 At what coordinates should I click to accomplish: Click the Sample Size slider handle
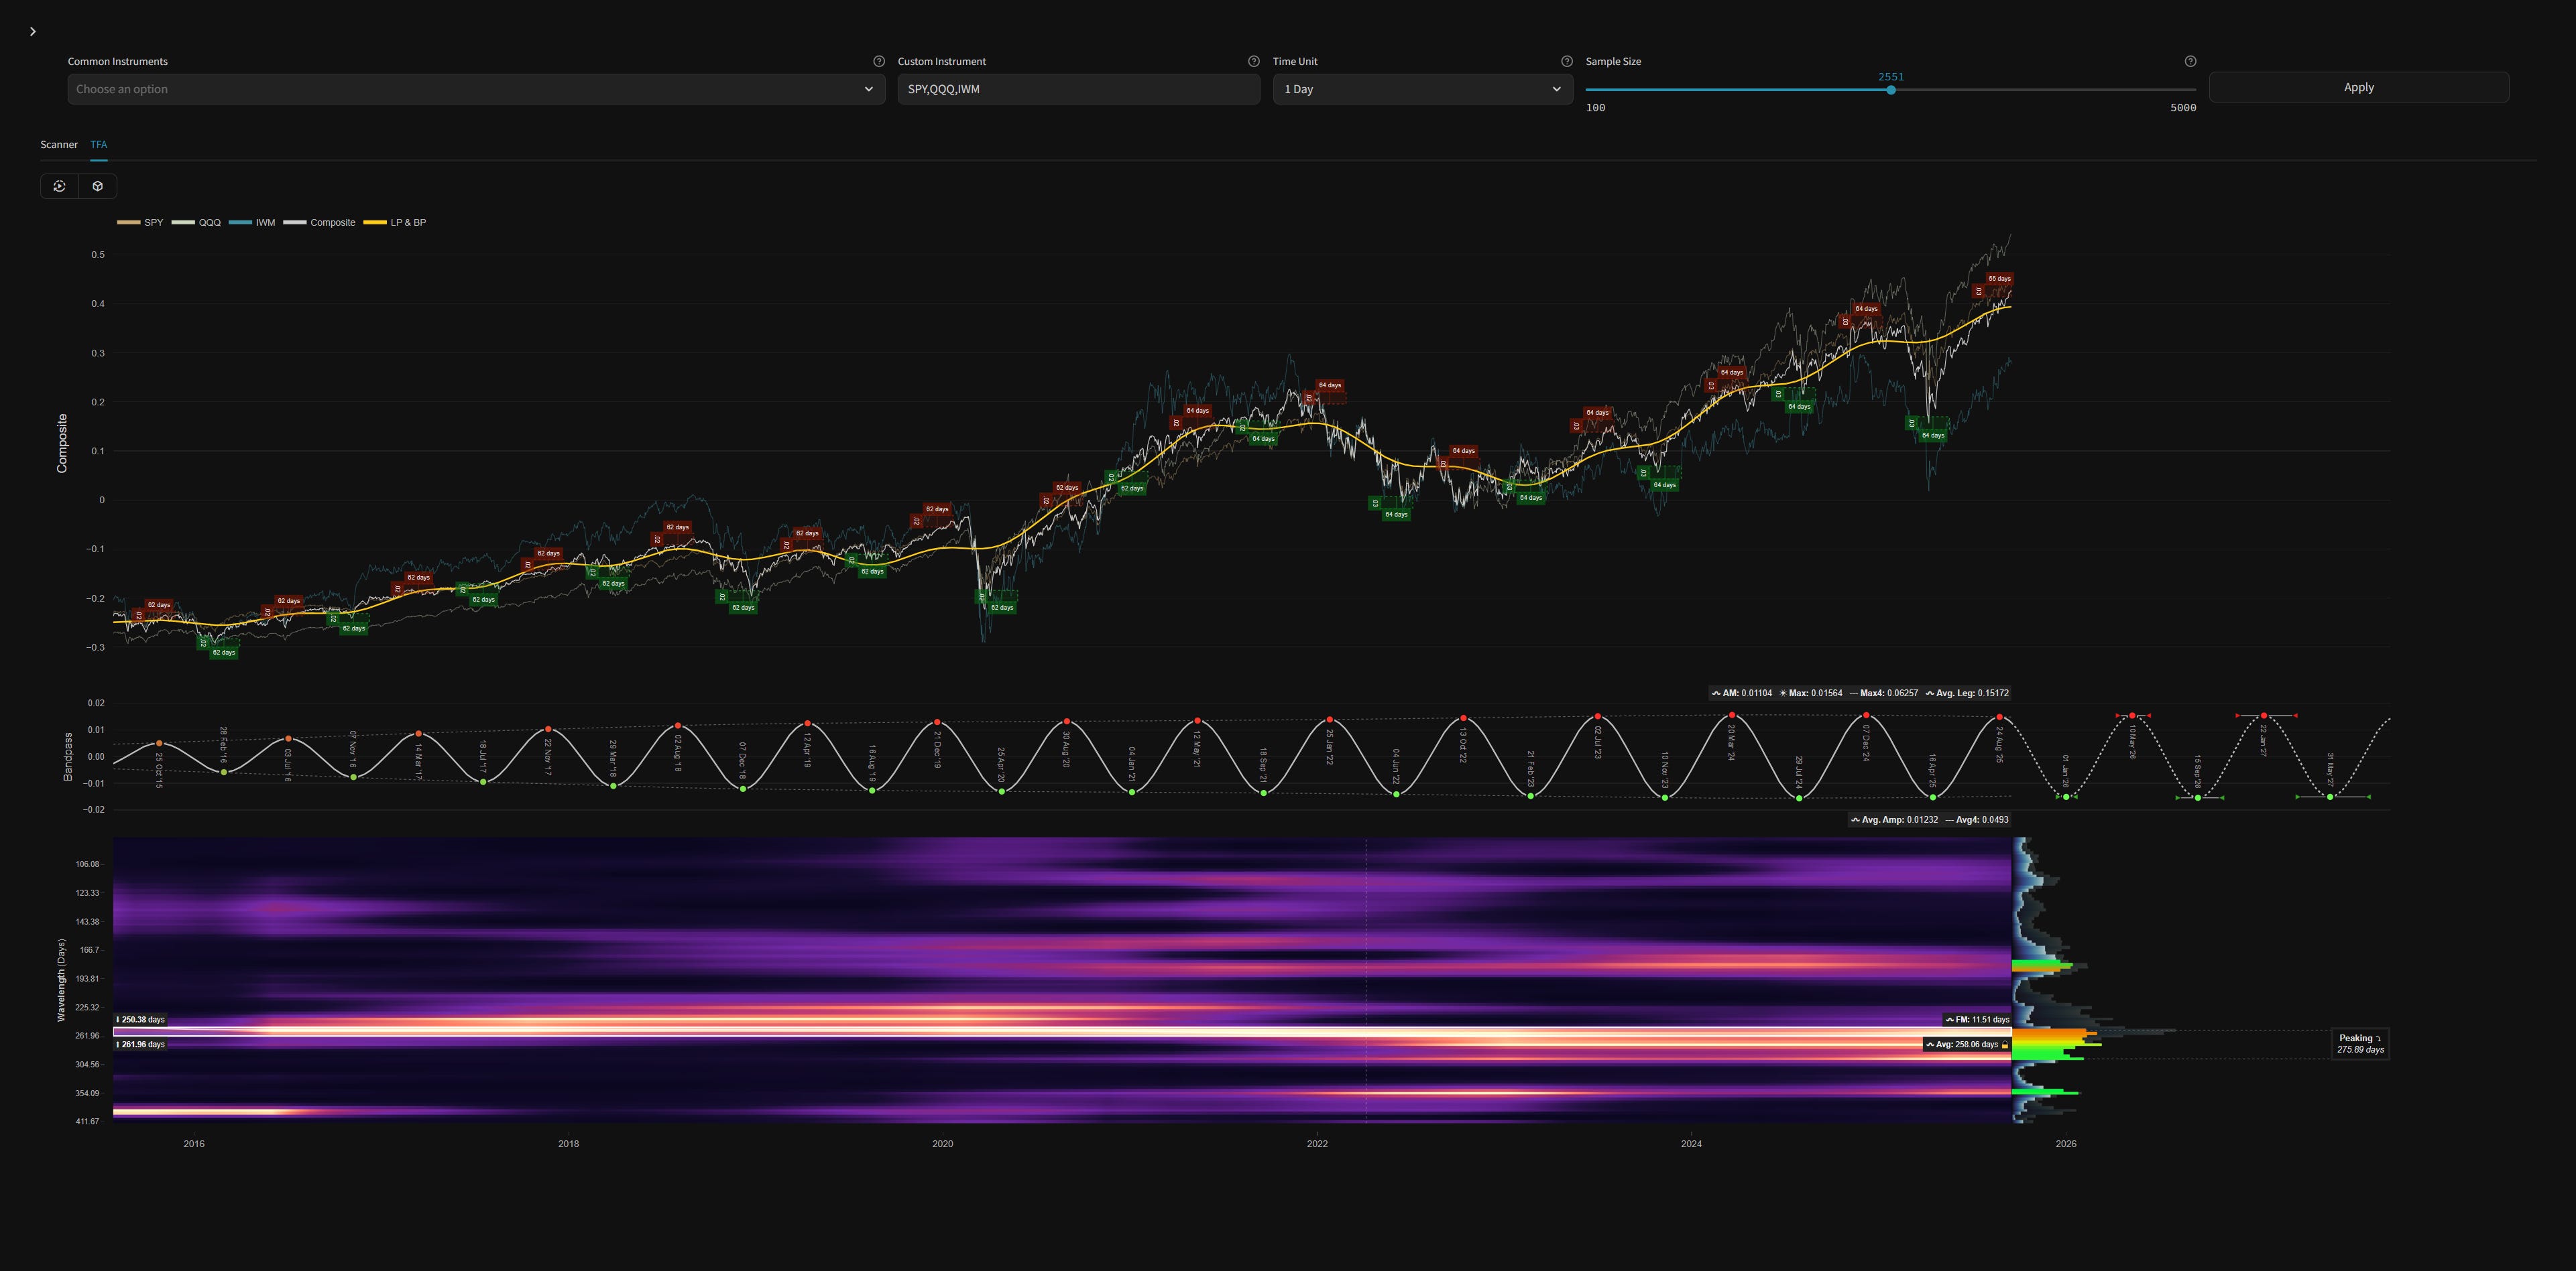pos(1890,90)
